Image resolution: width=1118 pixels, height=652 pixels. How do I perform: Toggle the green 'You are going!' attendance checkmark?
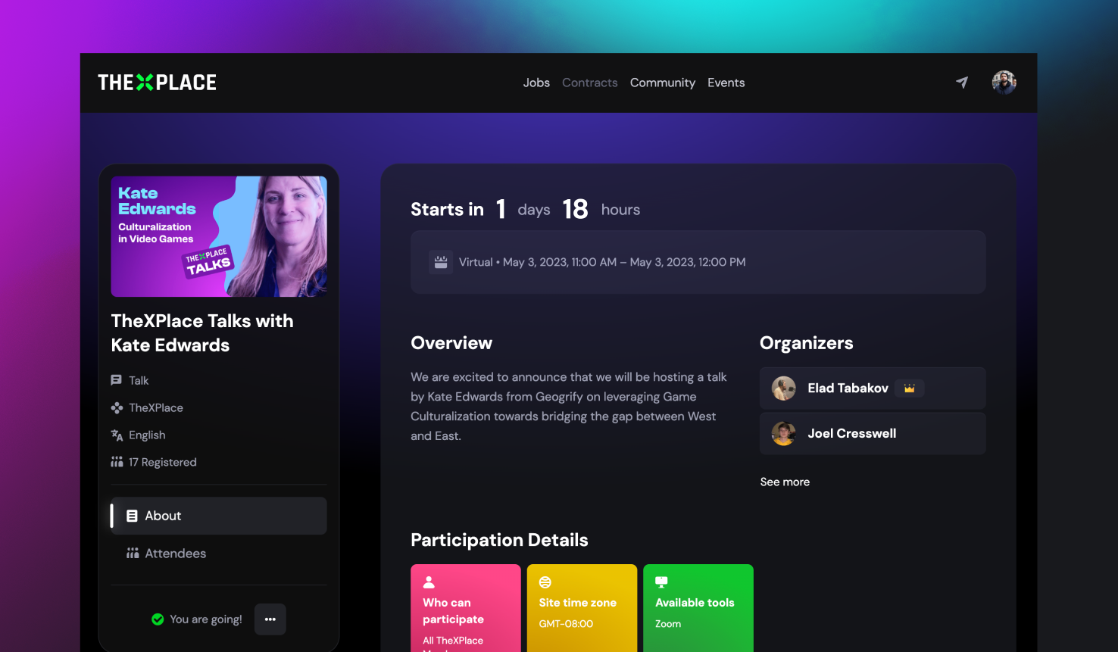157,619
